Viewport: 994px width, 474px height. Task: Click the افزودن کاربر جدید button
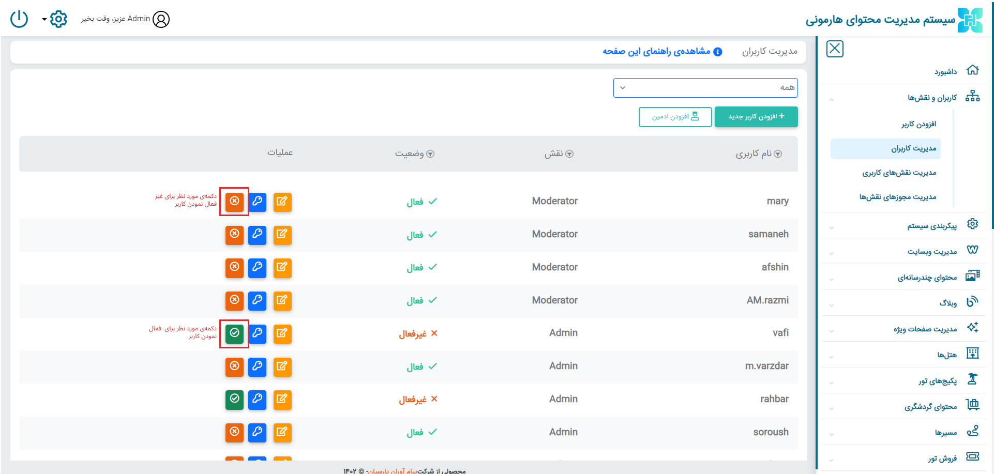point(756,117)
